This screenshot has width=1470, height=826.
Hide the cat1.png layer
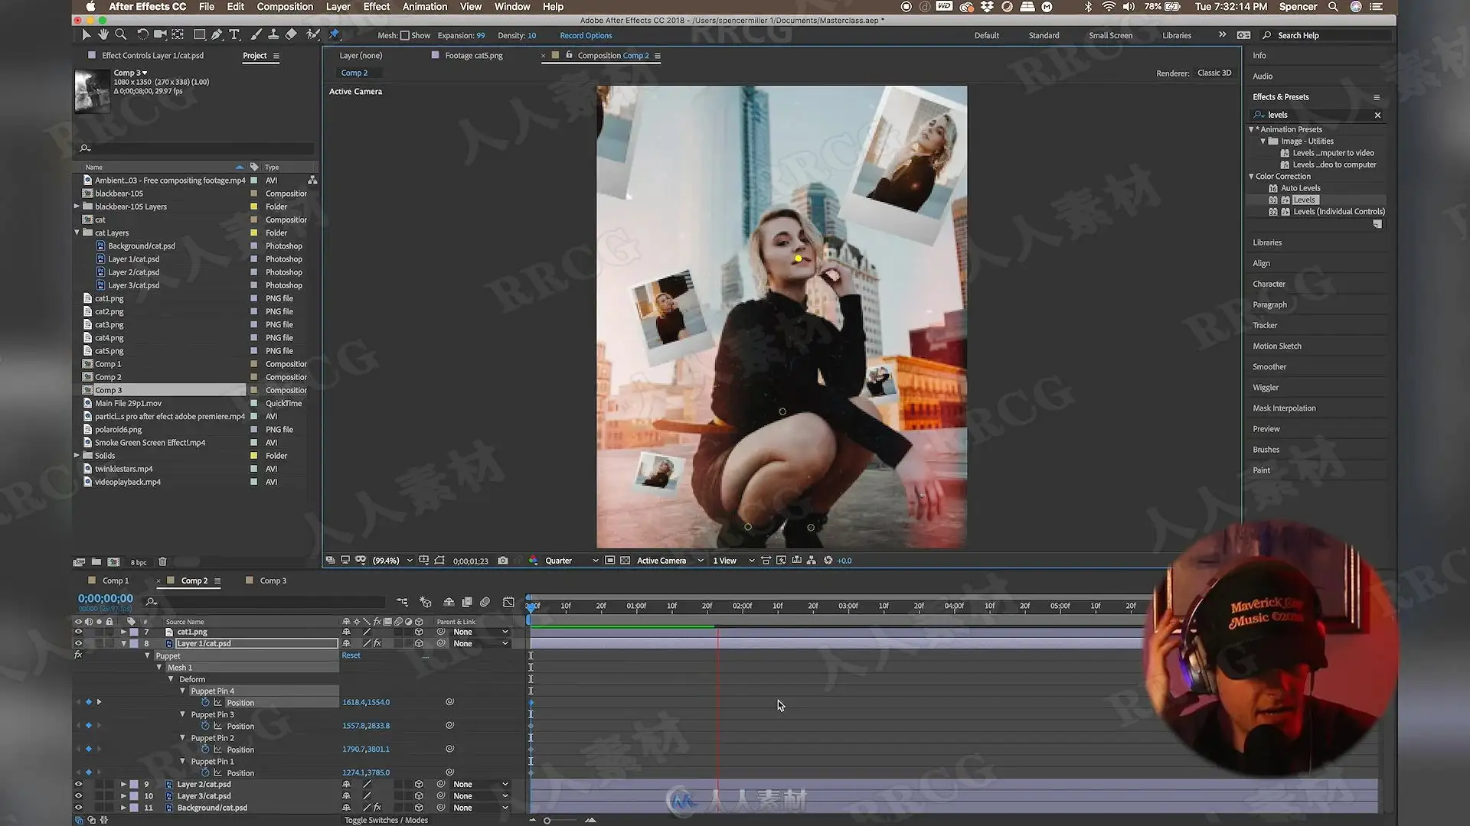tap(78, 632)
